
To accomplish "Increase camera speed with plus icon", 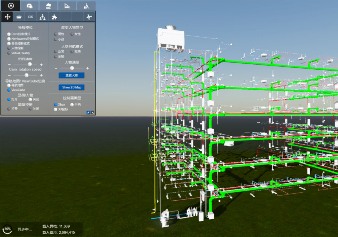I will click(41, 65).
